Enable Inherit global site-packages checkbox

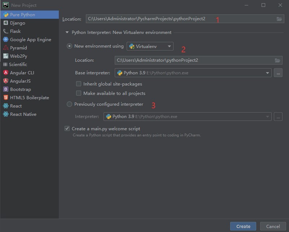coord(79,84)
